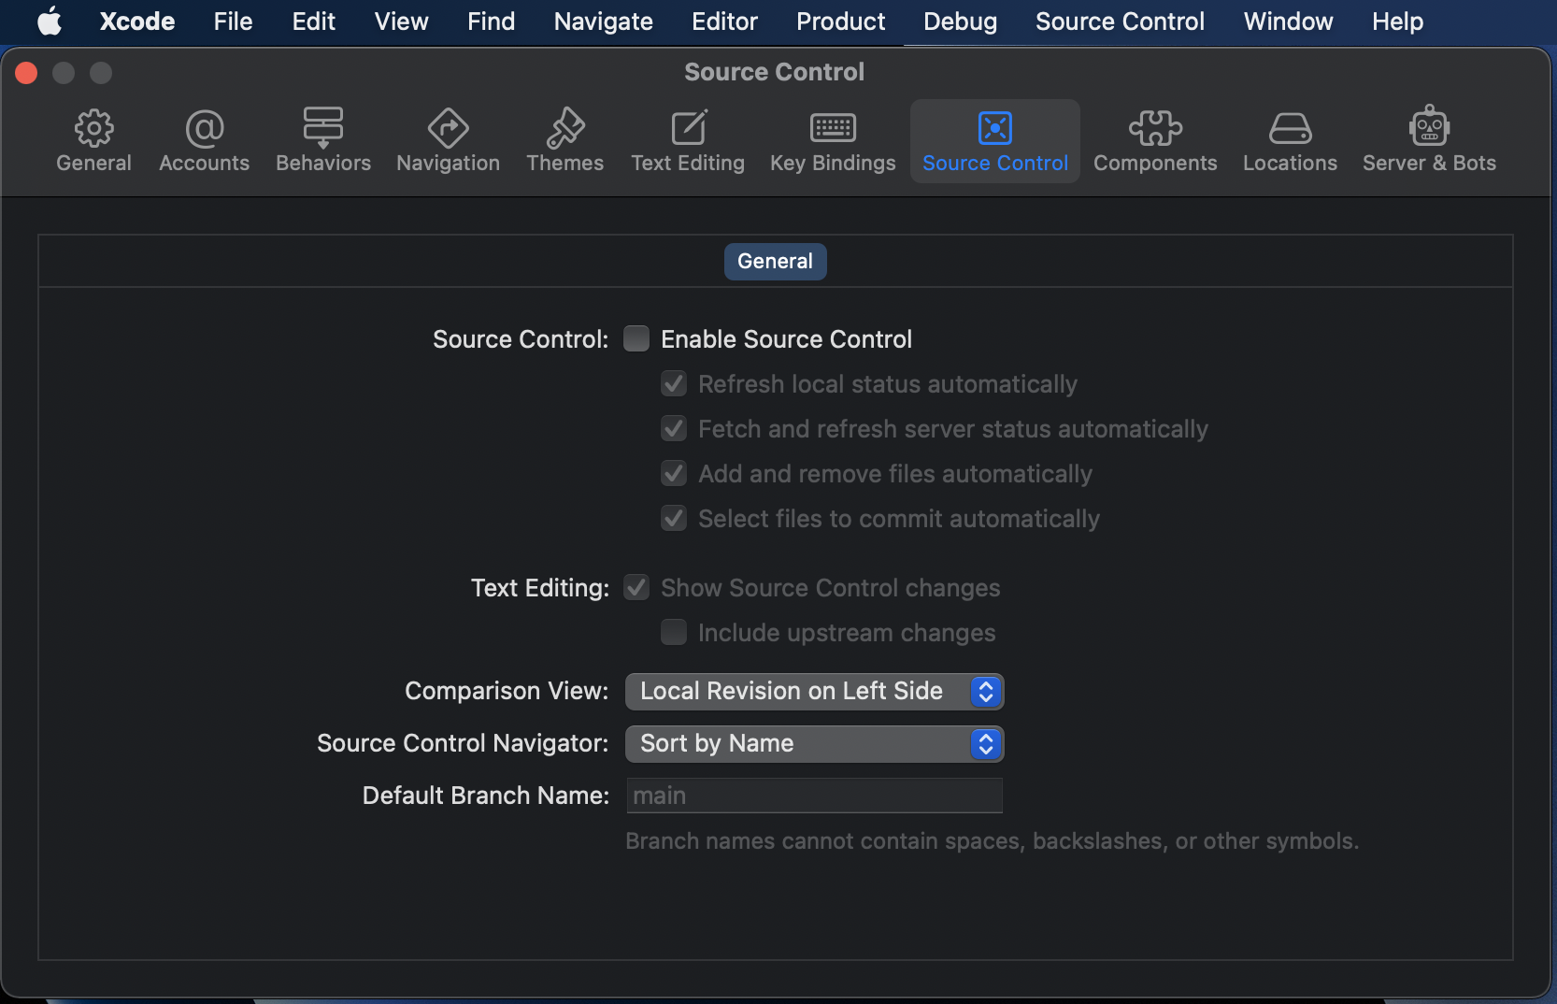Image resolution: width=1557 pixels, height=1004 pixels.
Task: Open the File menu
Action: 233,22
